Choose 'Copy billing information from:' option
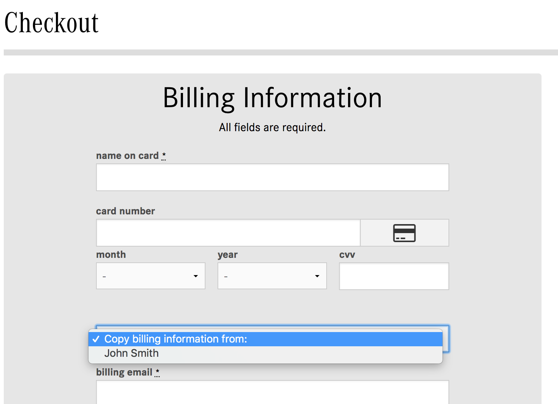 click(265, 339)
